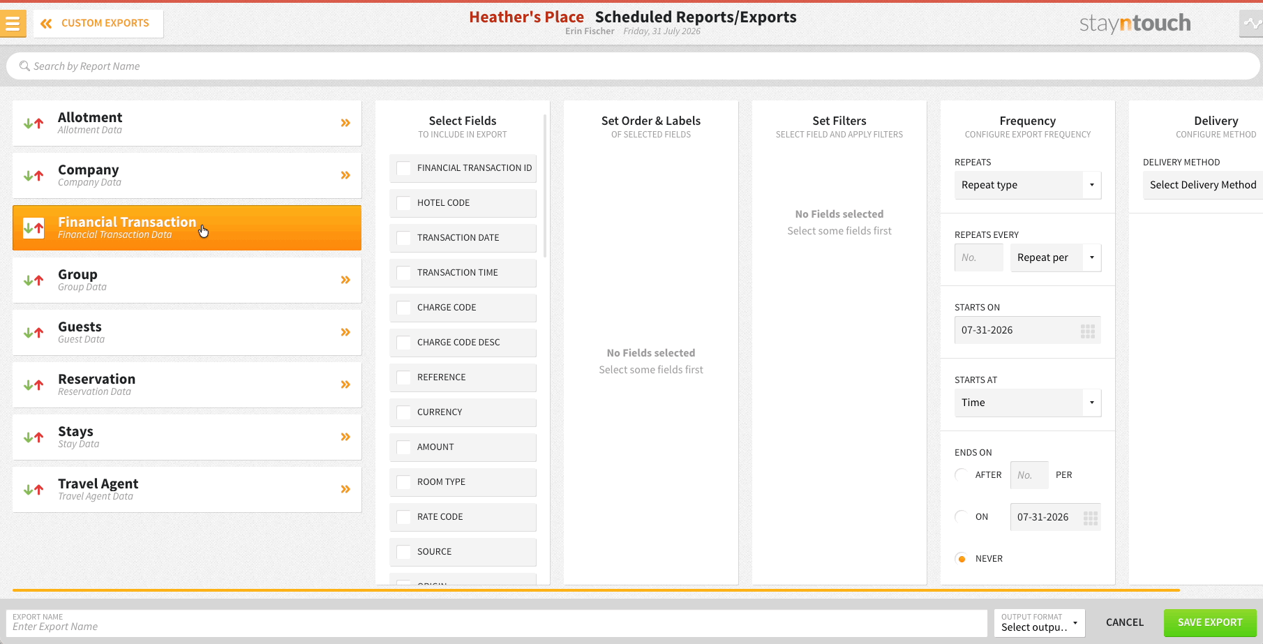Check the Charge Code Desc field
Image resolution: width=1263 pixels, height=644 pixels.
point(403,343)
